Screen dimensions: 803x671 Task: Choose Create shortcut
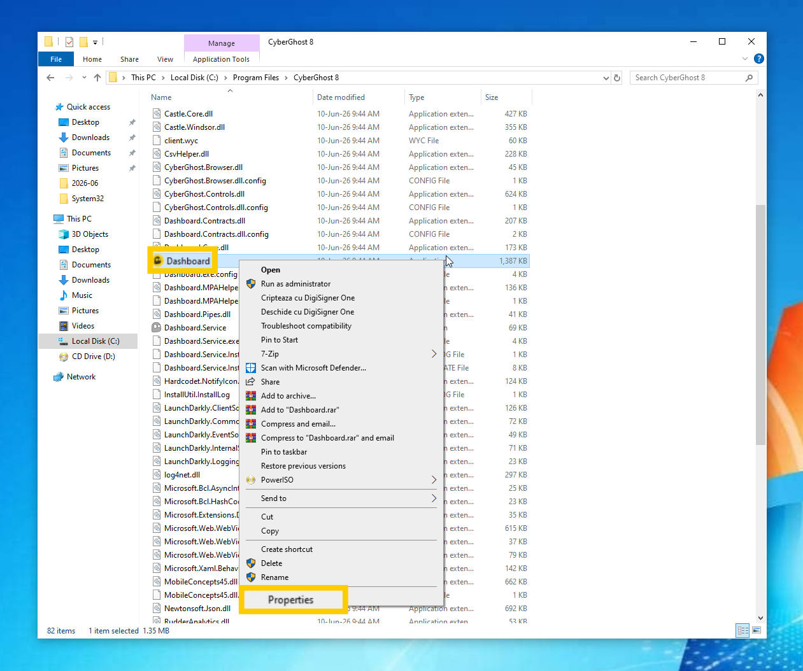287,549
